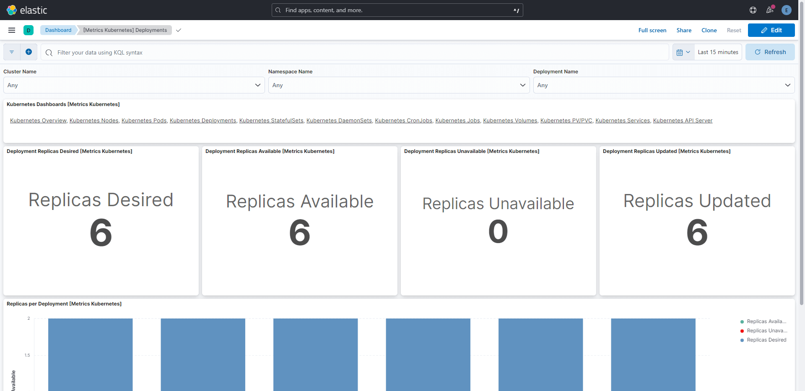This screenshot has width=805, height=391.
Task: Enter Full screen mode
Action: pyautogui.click(x=652, y=30)
